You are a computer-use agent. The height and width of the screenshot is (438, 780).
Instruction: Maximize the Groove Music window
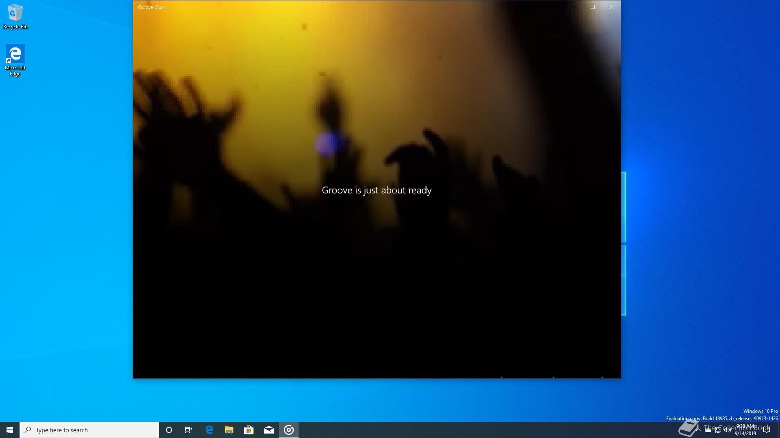point(593,7)
